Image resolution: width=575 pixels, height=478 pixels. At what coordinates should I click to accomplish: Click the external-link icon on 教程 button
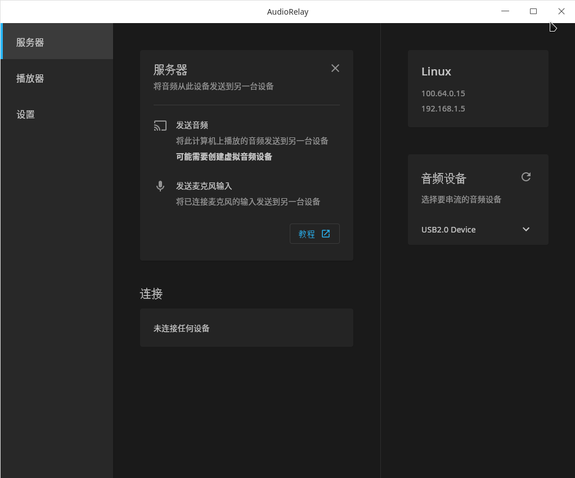tap(326, 234)
